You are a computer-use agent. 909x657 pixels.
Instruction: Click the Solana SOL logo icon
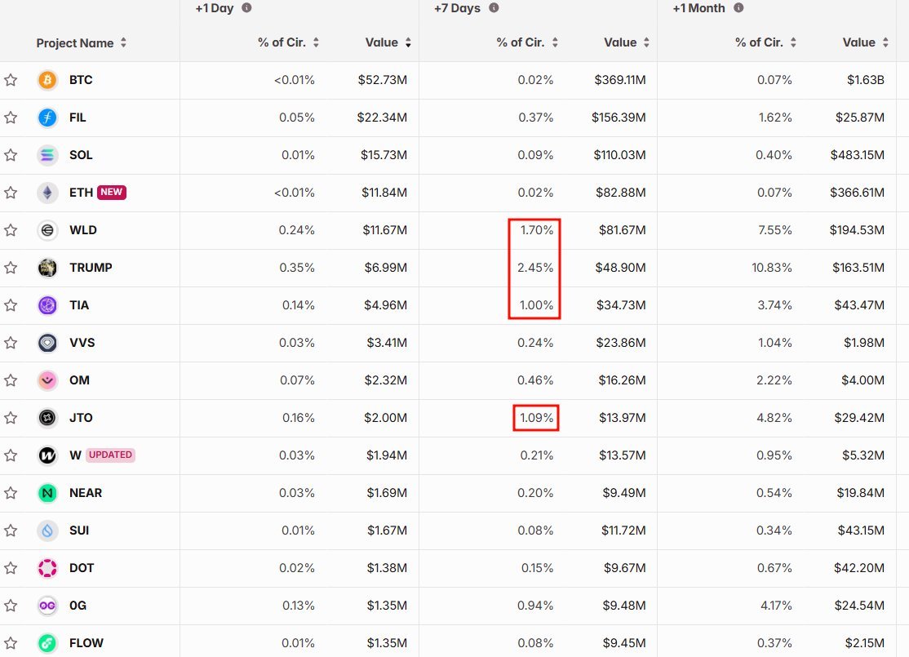48,155
